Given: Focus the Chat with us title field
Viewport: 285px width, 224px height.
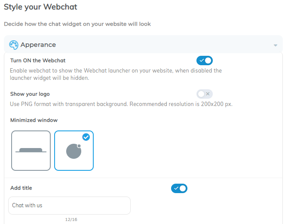Looking at the screenshot, I should tap(70, 206).
